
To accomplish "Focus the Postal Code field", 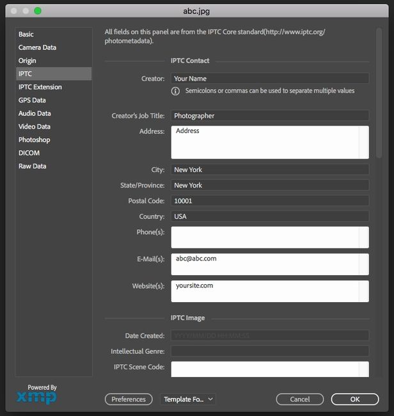I will point(269,201).
